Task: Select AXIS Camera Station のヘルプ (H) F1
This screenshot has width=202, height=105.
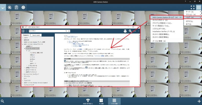Action: (167, 17)
